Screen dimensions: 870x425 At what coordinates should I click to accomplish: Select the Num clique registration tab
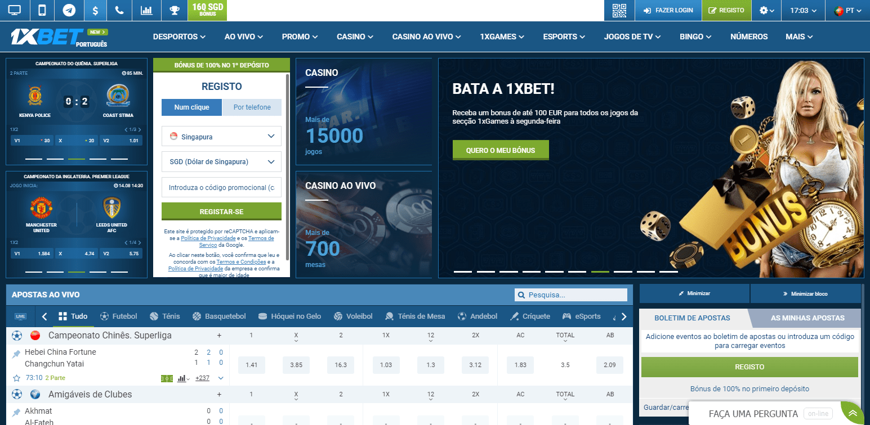[x=191, y=107]
